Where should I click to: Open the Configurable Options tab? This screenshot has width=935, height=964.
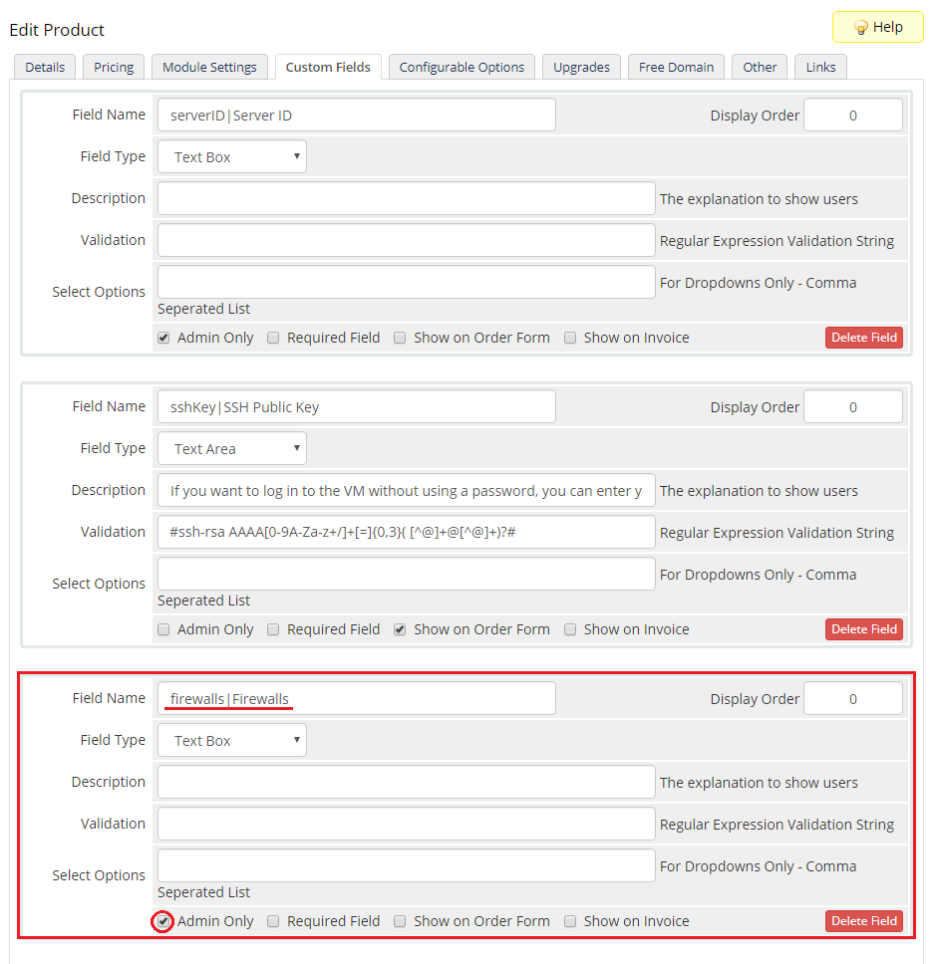462,67
